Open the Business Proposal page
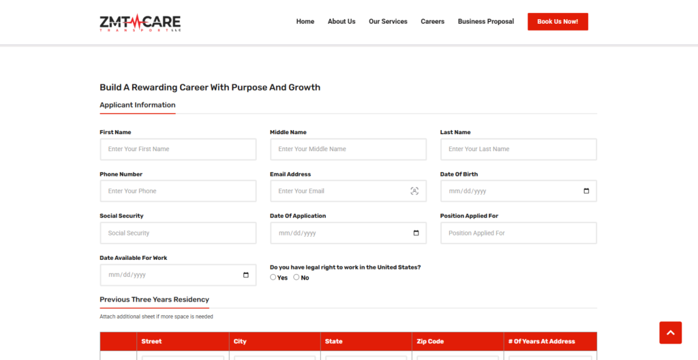The width and height of the screenshot is (698, 360). point(486,22)
